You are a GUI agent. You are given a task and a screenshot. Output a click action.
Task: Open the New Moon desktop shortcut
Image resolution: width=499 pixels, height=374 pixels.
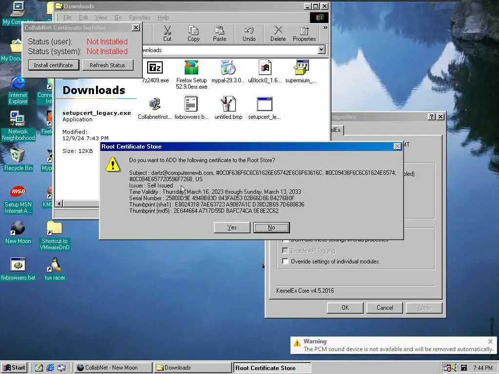tap(18, 233)
